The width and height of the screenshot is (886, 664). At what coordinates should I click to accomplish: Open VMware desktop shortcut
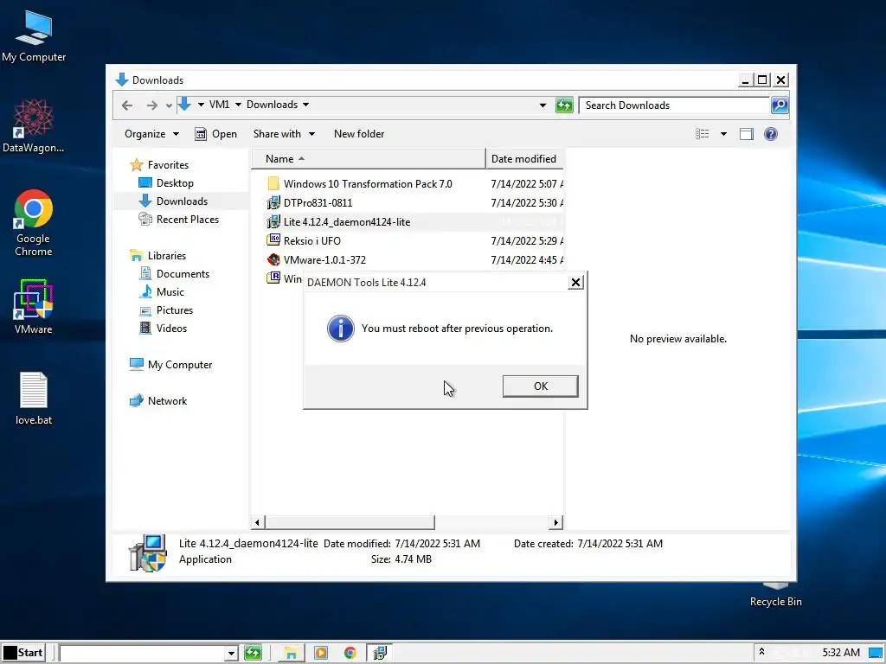click(34, 307)
